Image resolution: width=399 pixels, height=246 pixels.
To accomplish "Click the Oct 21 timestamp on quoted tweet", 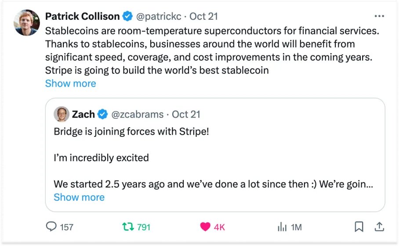I will pos(186,114).
